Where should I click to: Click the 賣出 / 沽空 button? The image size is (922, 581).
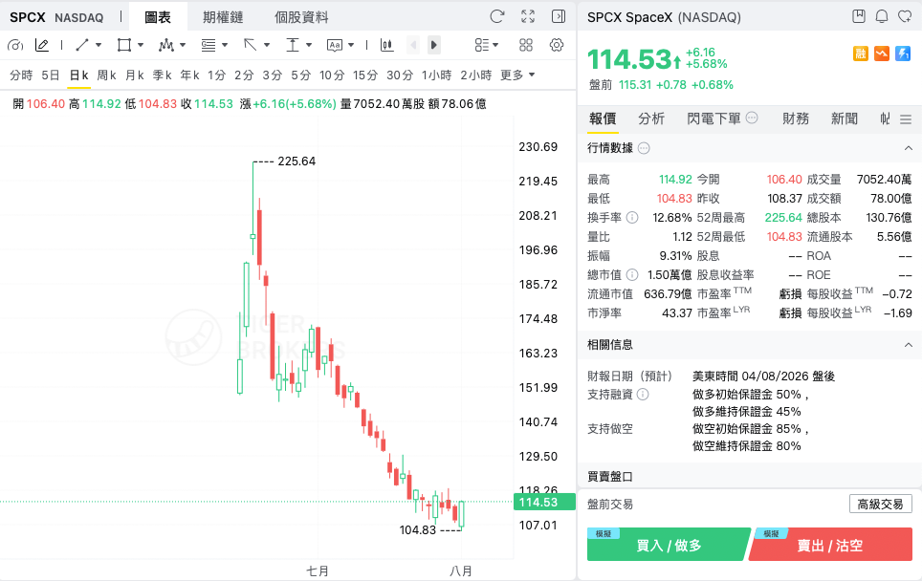[830, 545]
